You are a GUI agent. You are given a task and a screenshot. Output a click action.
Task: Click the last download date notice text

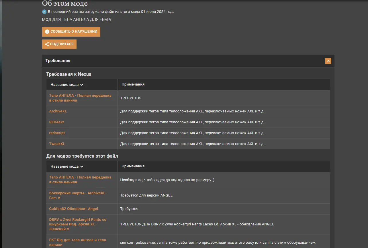tap(111, 12)
